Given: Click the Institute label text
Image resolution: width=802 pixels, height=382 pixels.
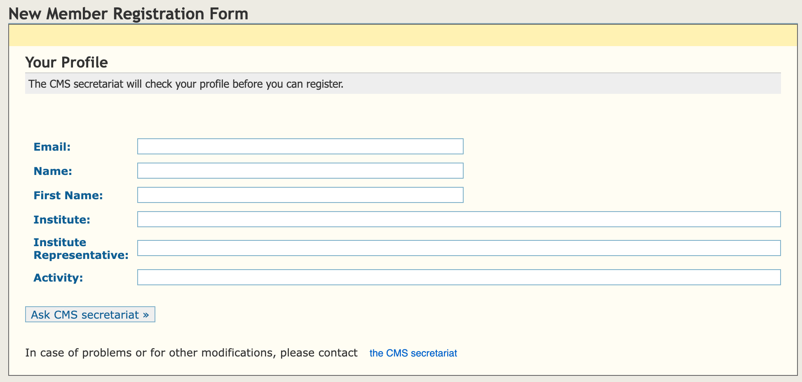Looking at the screenshot, I should coord(61,219).
